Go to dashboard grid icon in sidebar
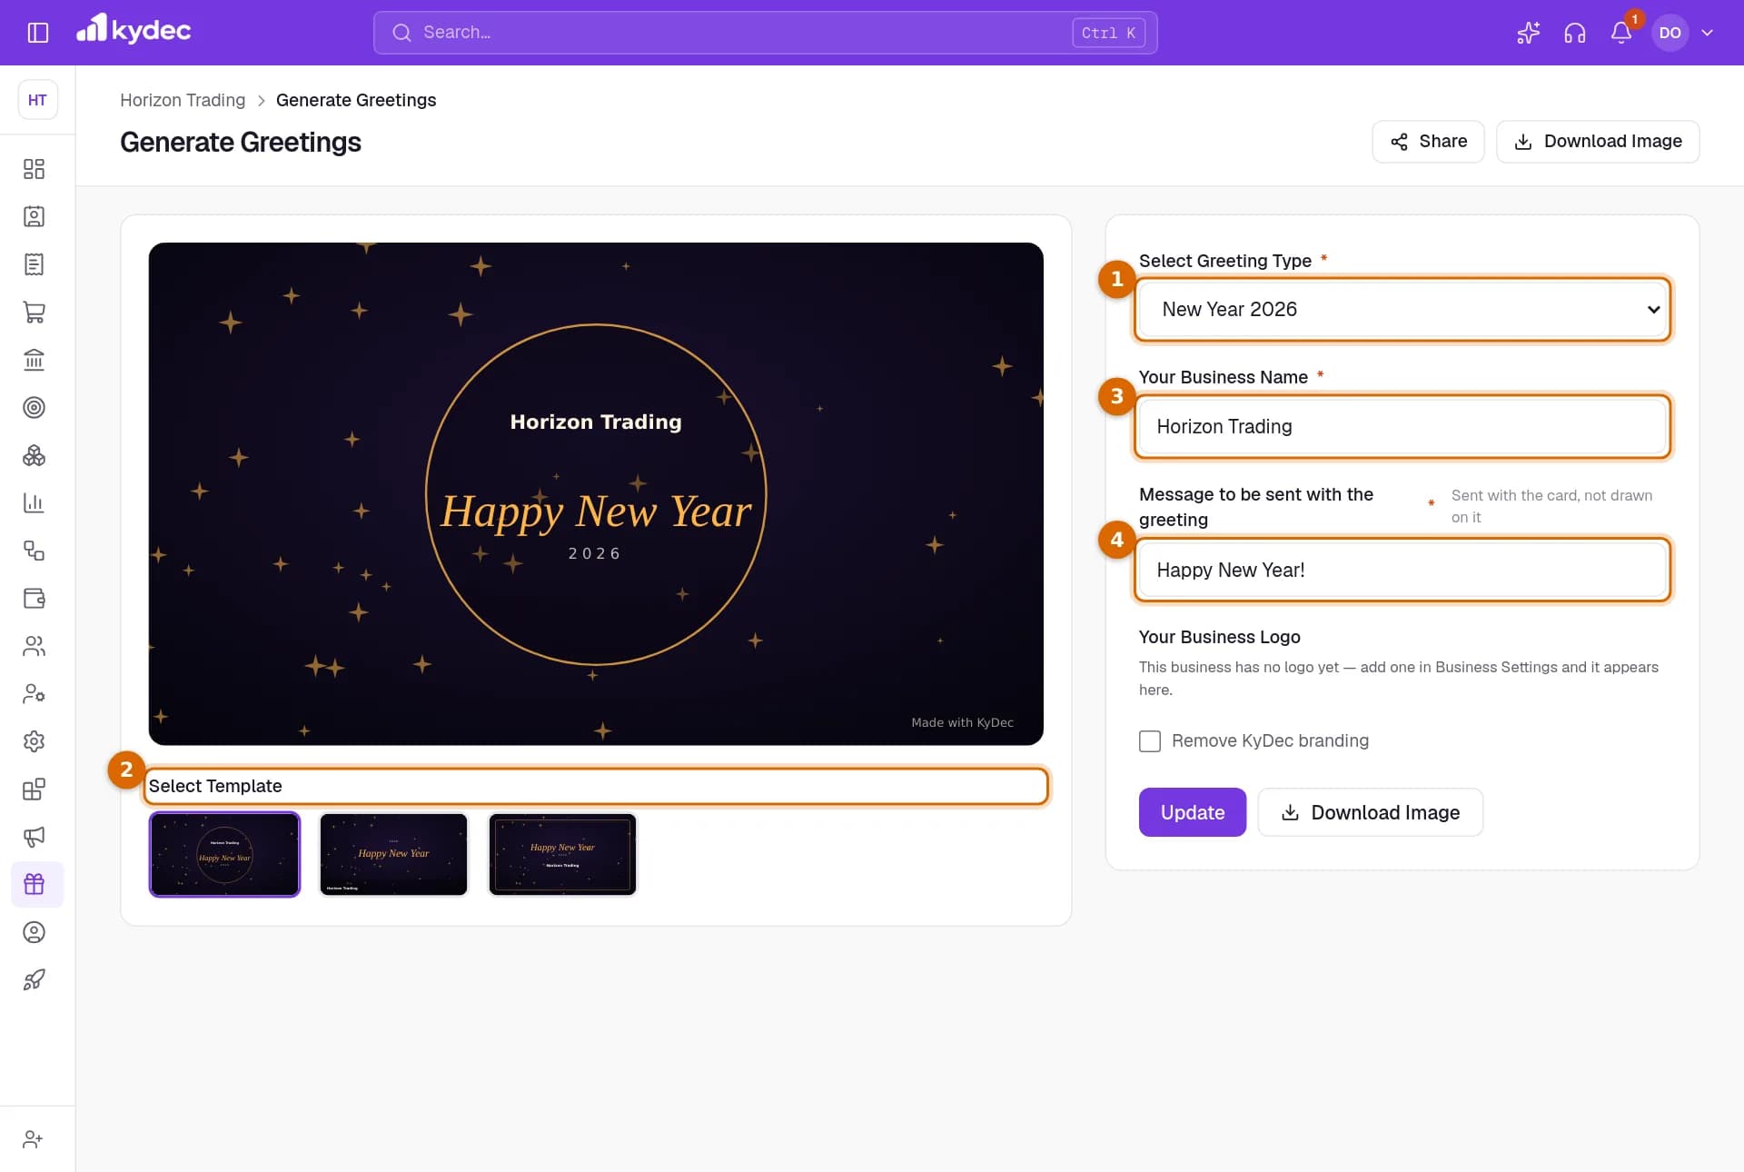 (34, 169)
